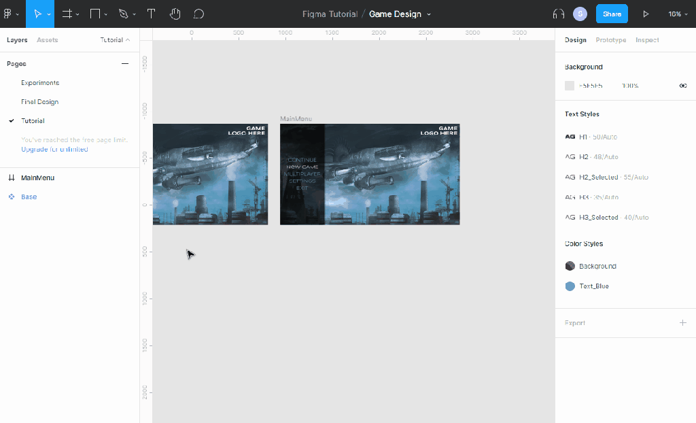
Task: Add an export setting via plus icon
Action: (682, 322)
